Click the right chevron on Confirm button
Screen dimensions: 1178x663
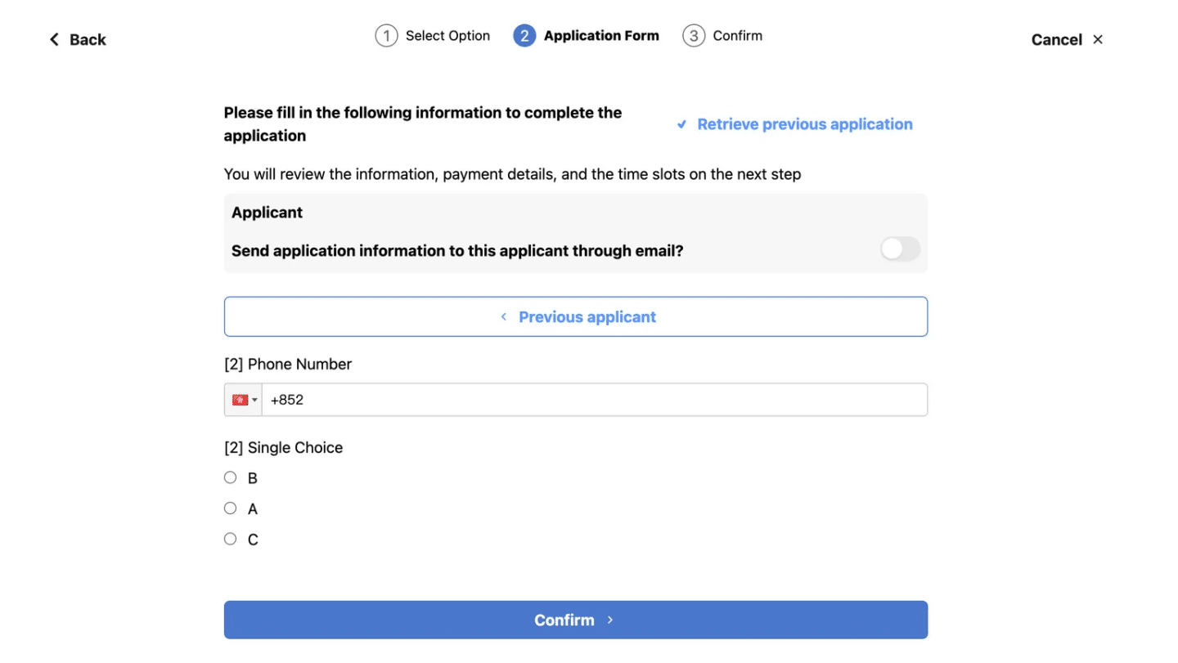610,620
